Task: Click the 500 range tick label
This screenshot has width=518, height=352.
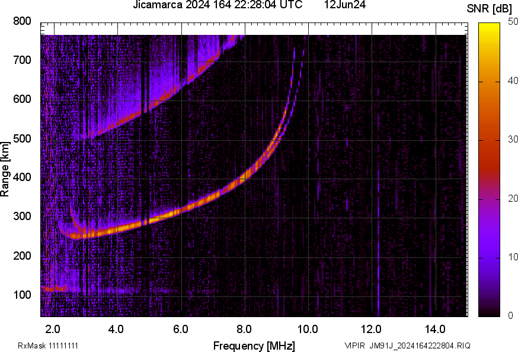Action: [x=22, y=138]
